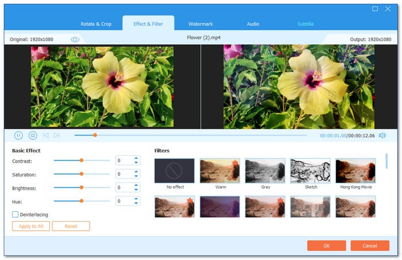The width and height of the screenshot is (402, 260).
Task: Toggle the original preview eye icon
Action: tap(75, 40)
